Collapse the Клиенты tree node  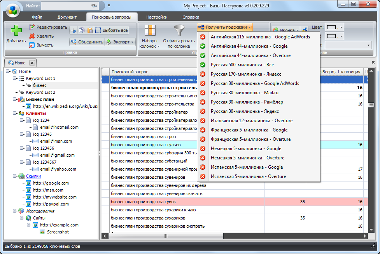[15, 113]
